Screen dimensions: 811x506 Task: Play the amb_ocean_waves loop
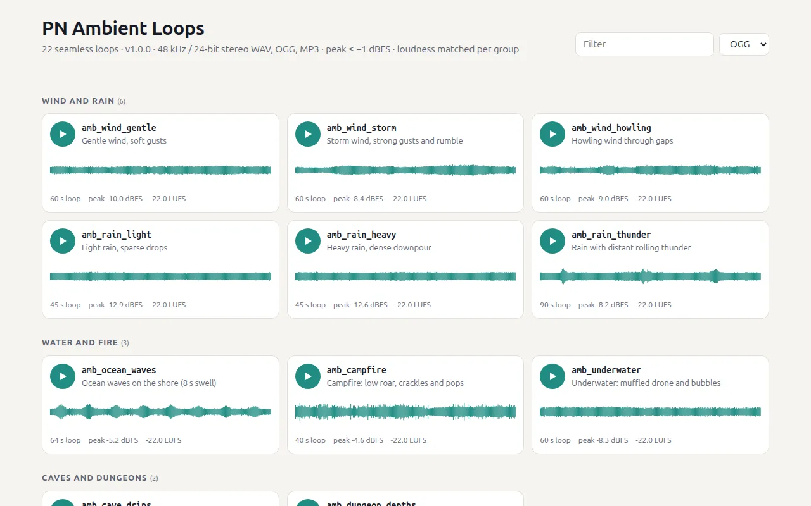click(x=63, y=376)
